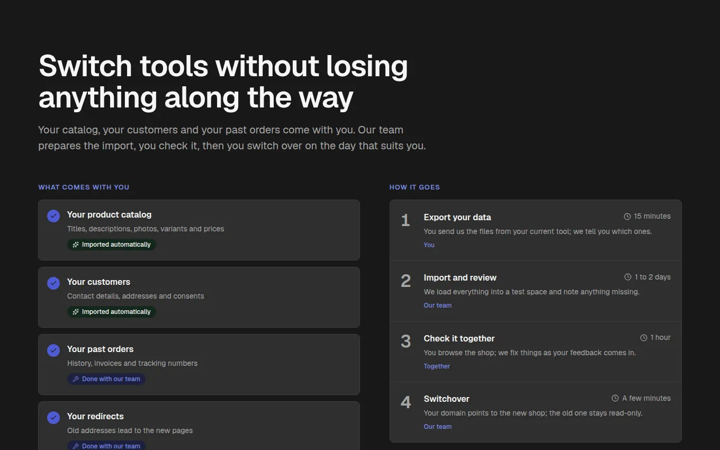Click the clock icon next to 1 to 2 days

(628, 277)
